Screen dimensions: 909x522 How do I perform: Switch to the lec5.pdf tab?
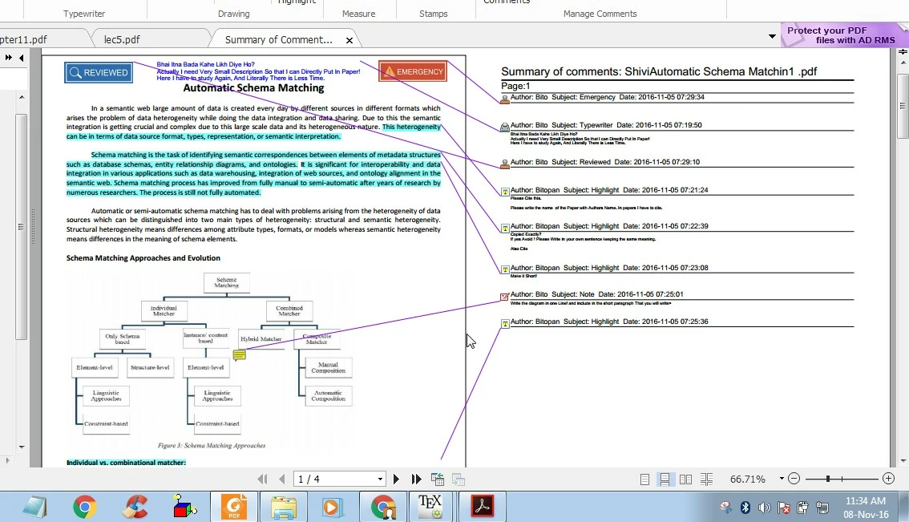point(122,39)
